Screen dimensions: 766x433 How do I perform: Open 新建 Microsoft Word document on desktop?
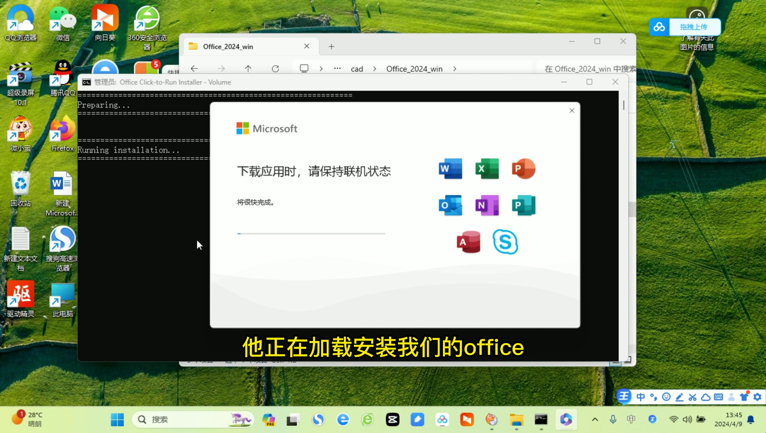(61, 194)
